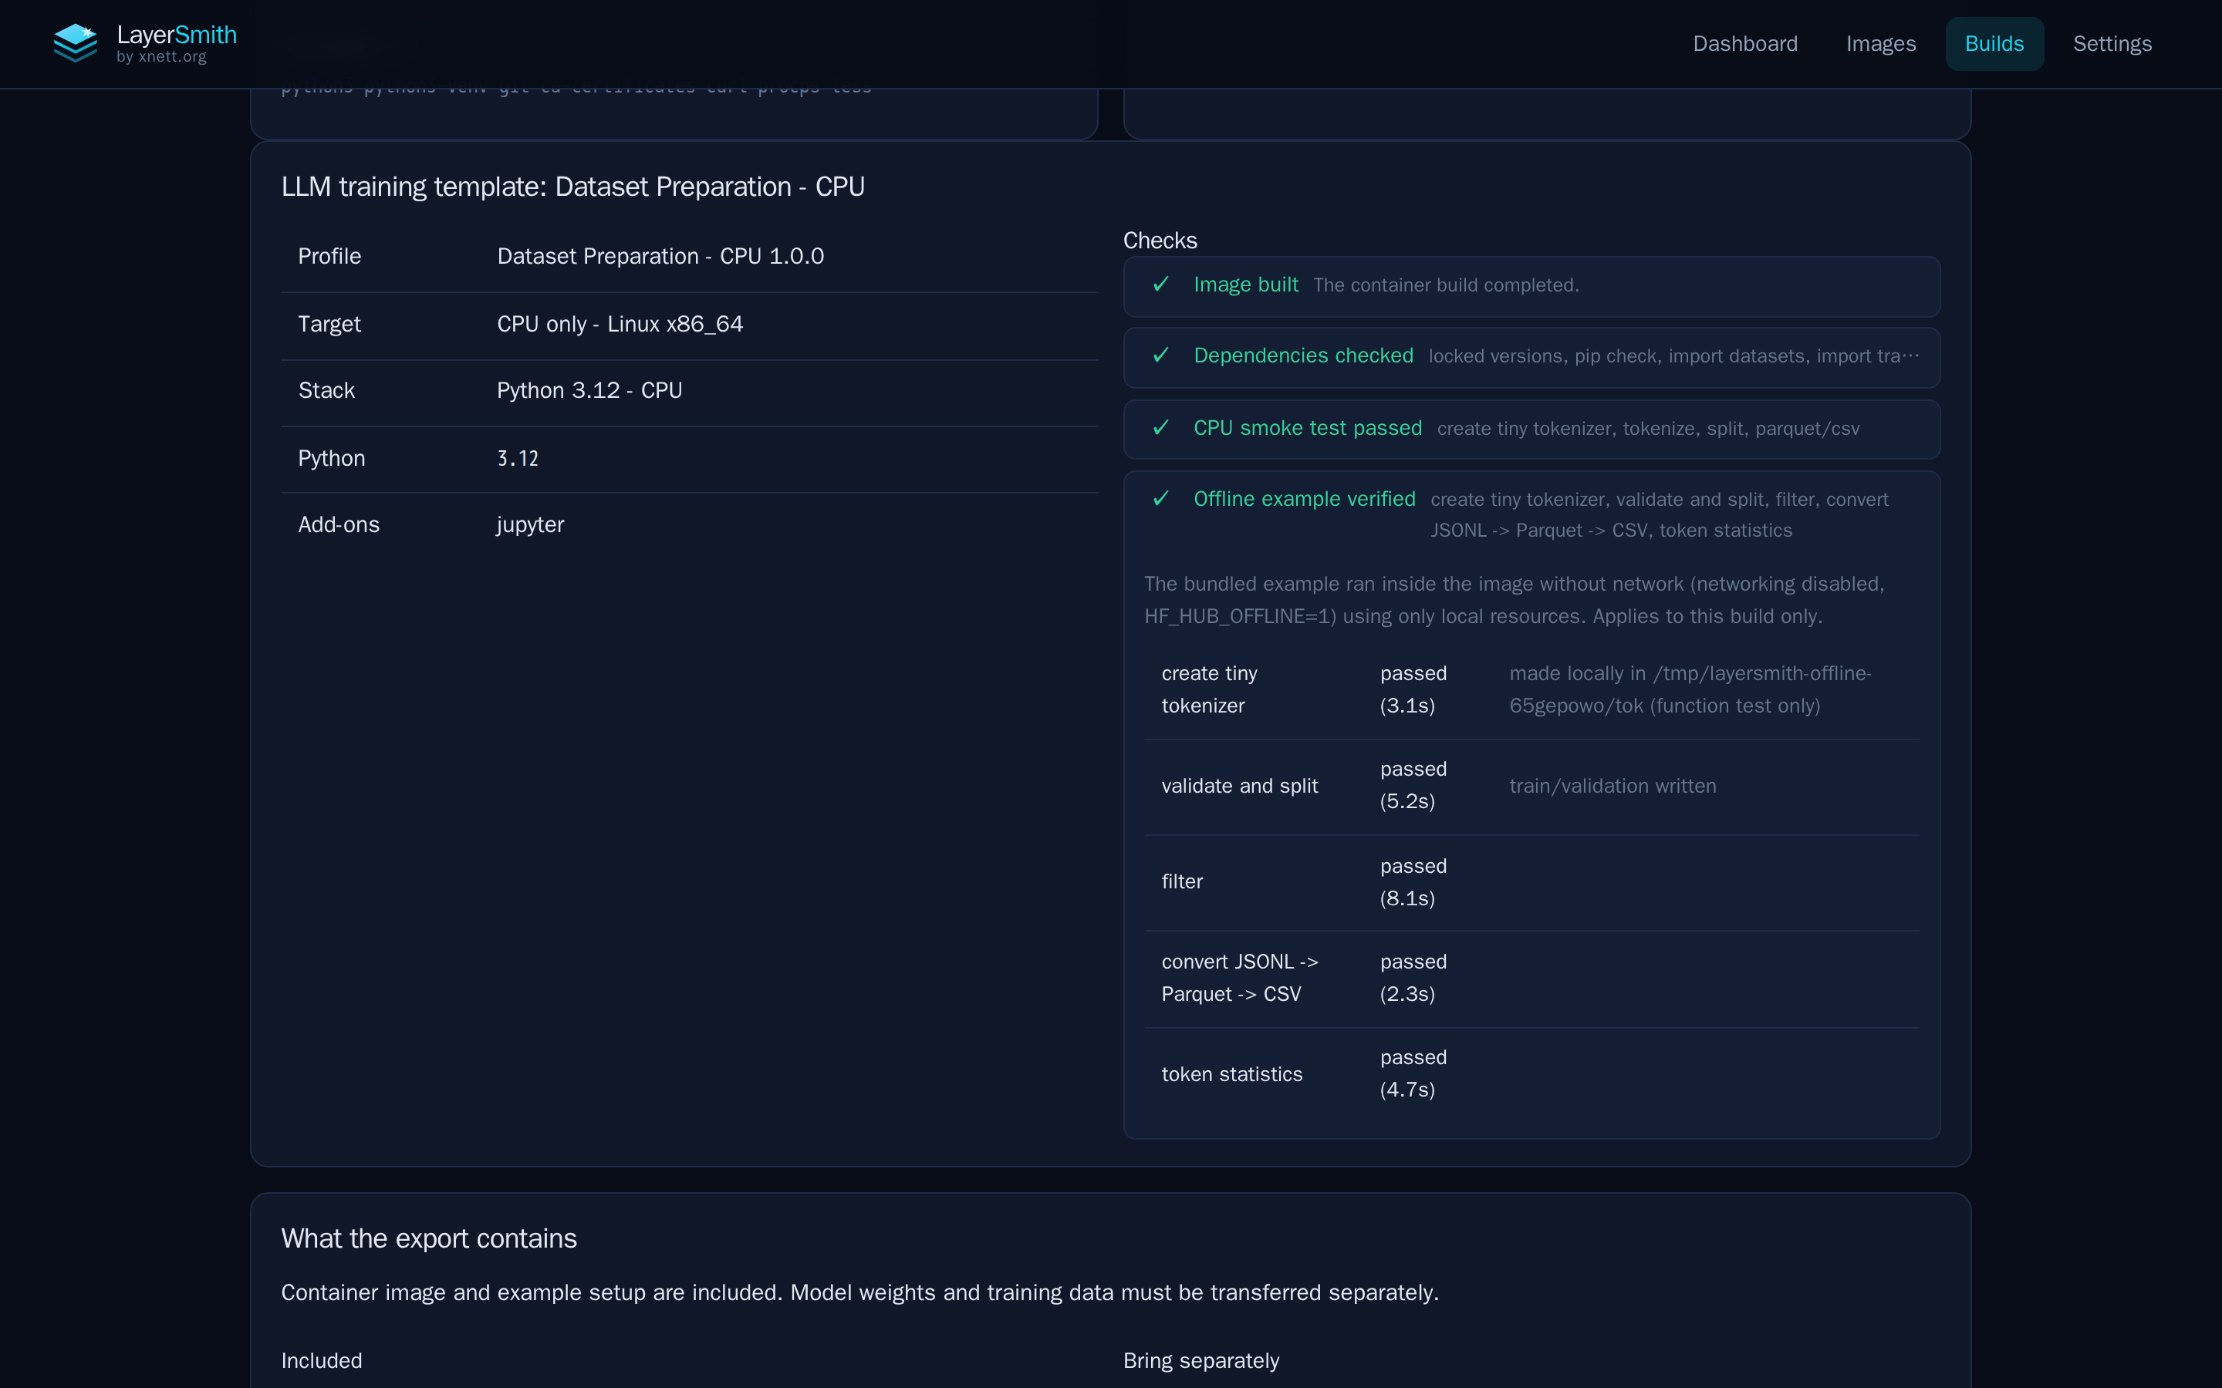Select the Builds navigation tab
This screenshot has height=1388, width=2222.
(1994, 44)
